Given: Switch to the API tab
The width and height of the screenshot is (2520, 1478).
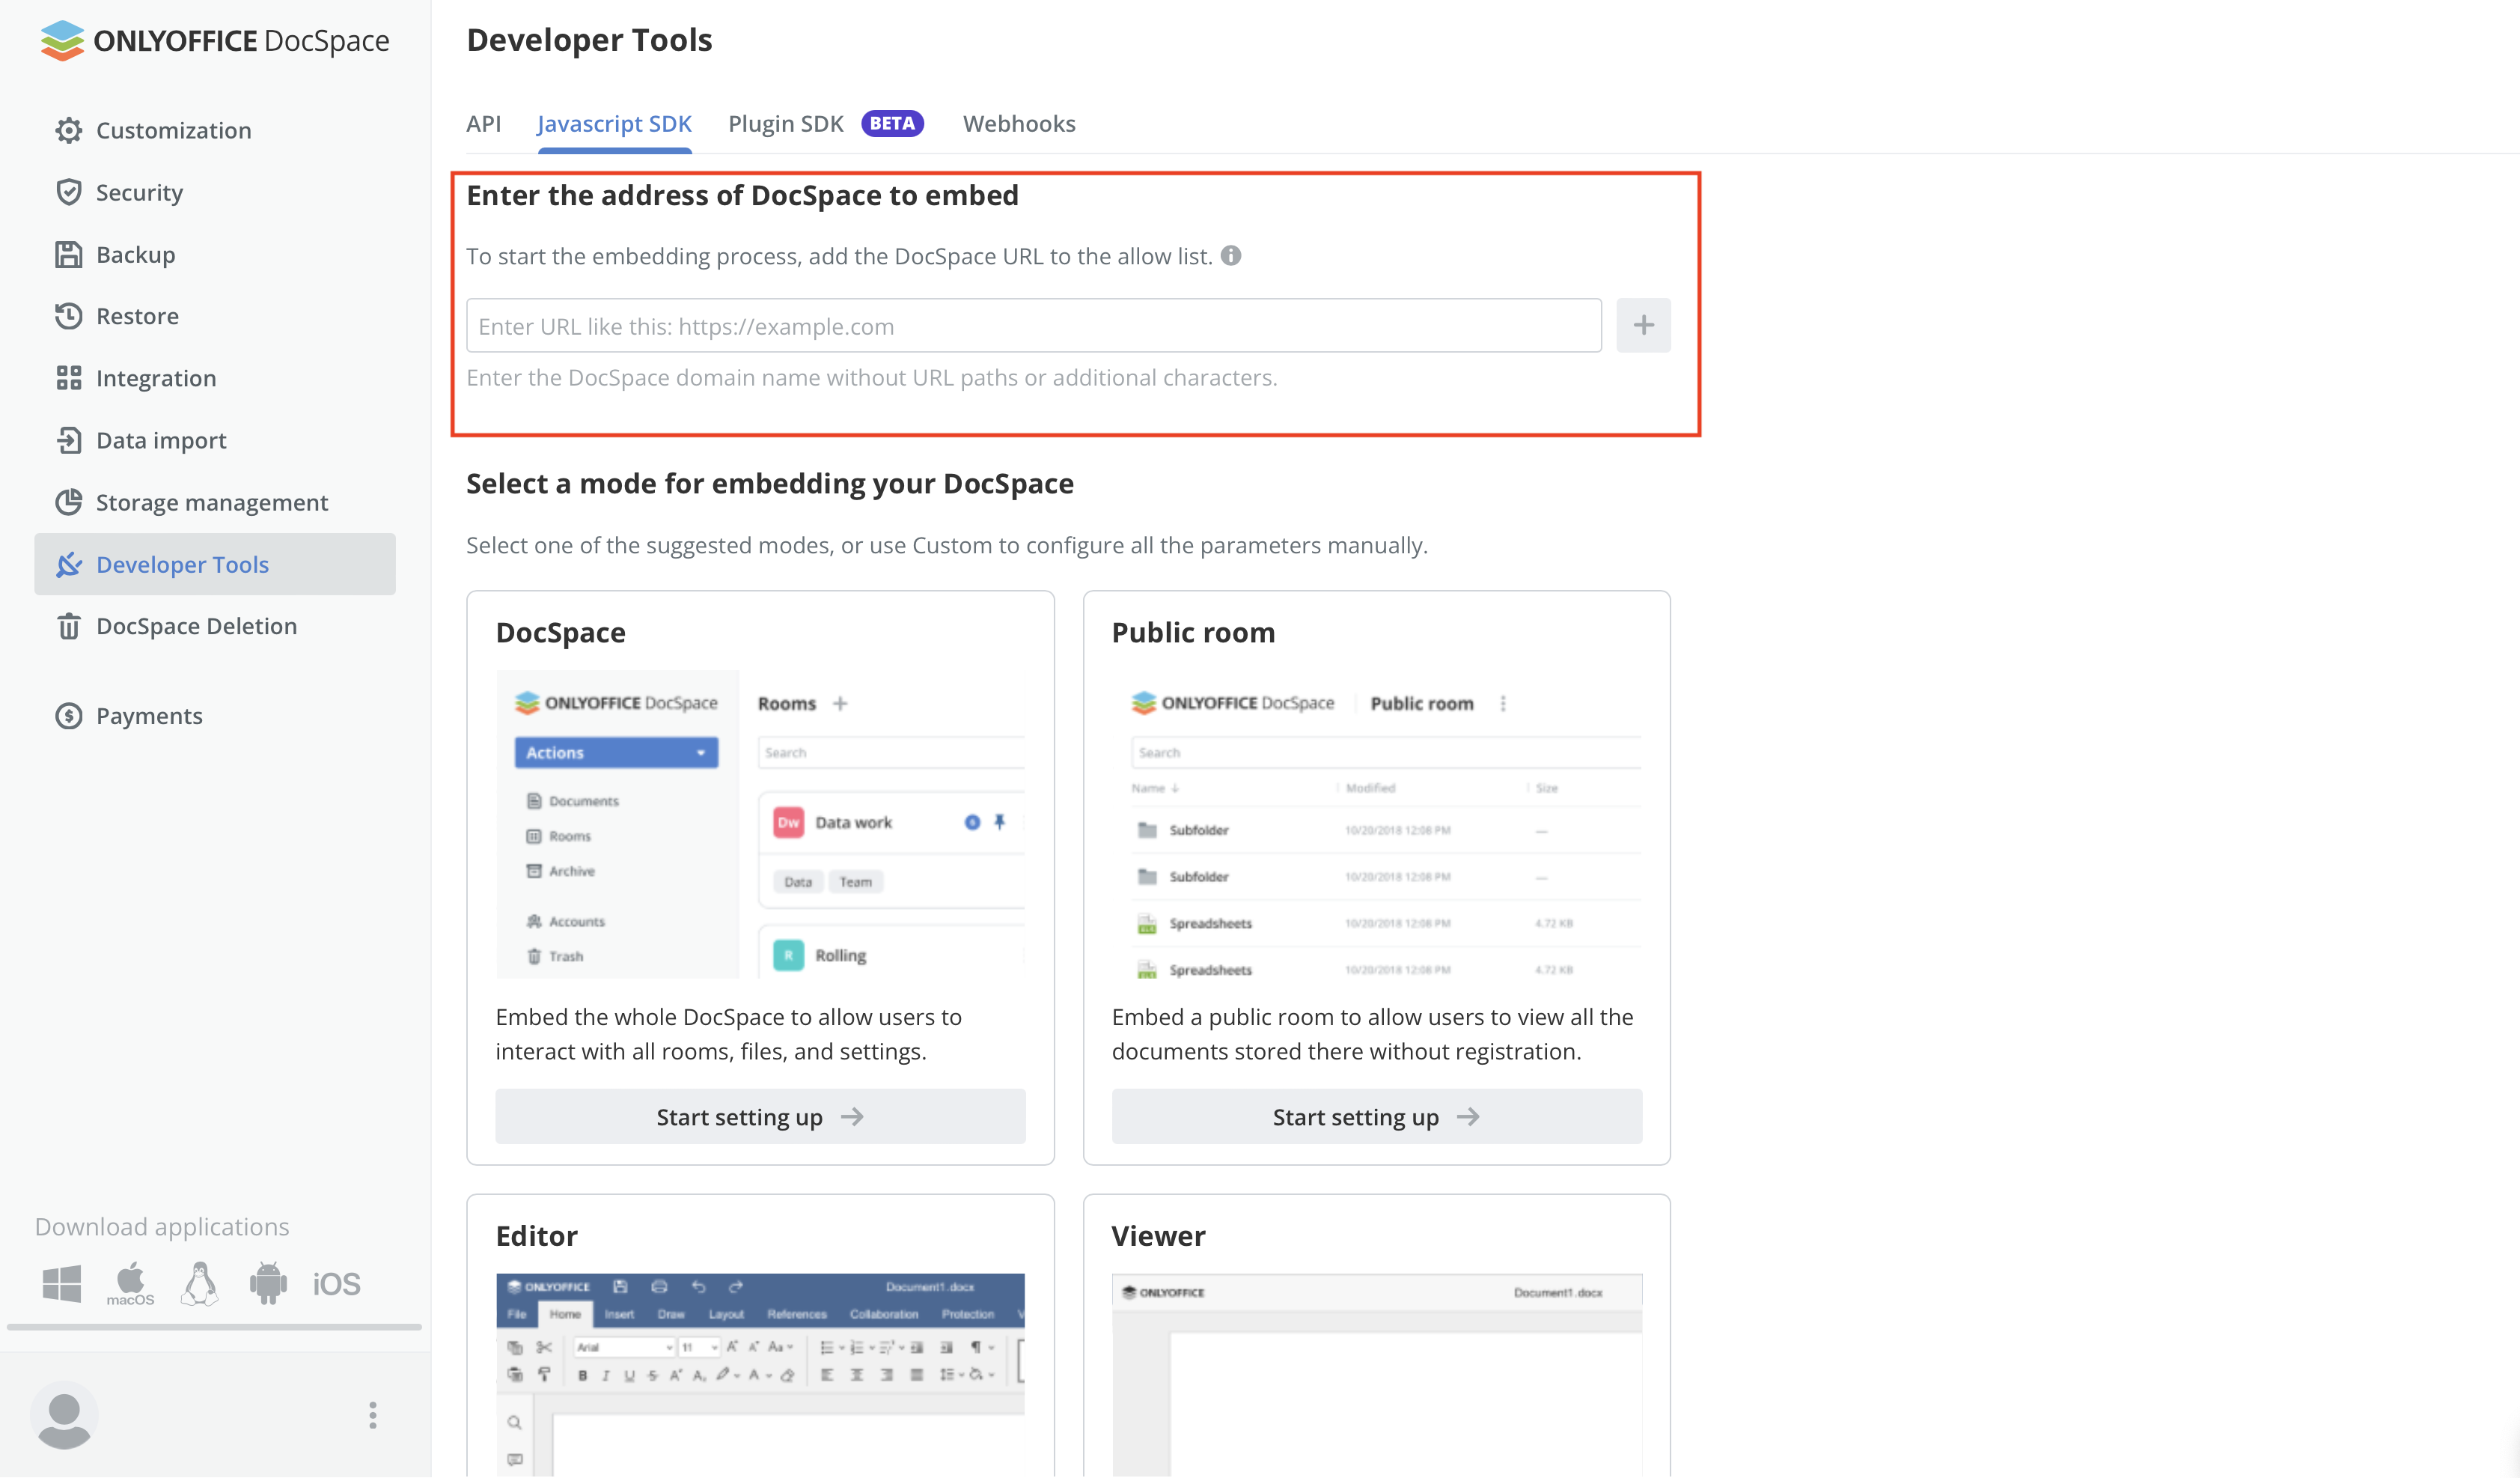Looking at the screenshot, I should tap(483, 124).
